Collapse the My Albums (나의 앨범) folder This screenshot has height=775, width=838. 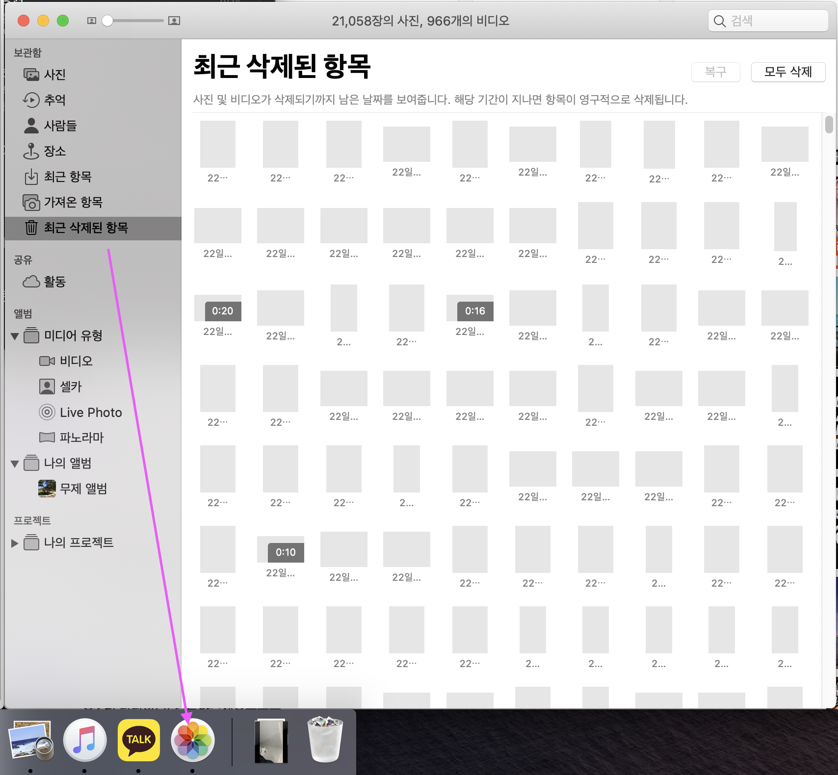tap(15, 464)
